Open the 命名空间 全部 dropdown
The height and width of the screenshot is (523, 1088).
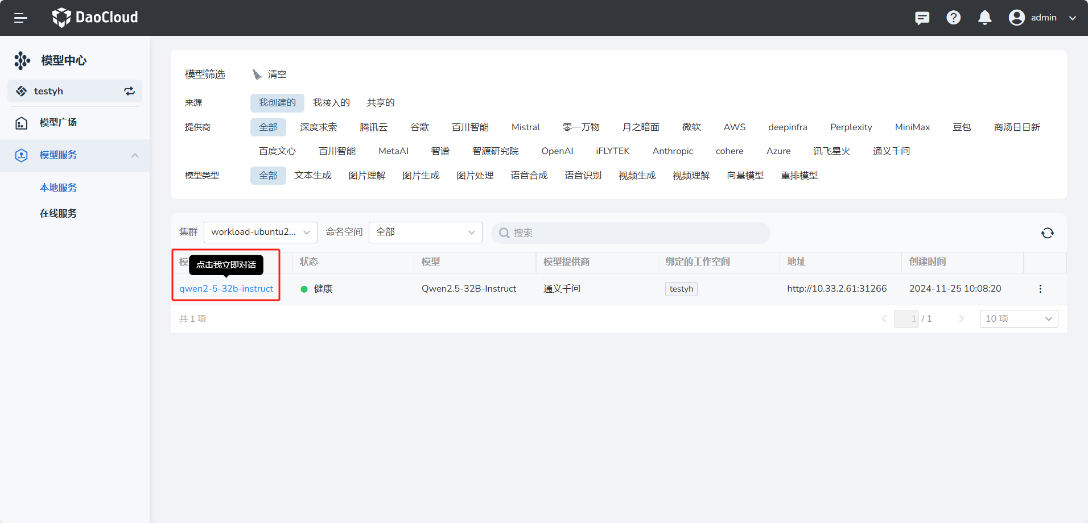click(x=426, y=233)
